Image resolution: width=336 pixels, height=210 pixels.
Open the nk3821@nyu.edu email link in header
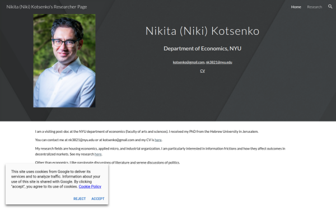[219, 62]
